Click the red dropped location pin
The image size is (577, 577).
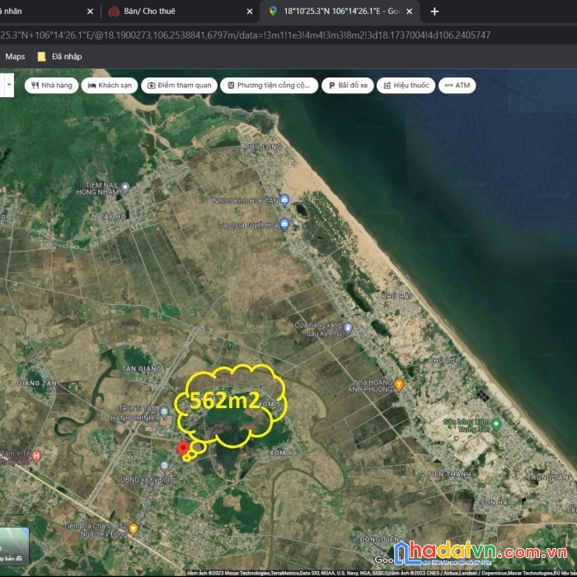183,449
